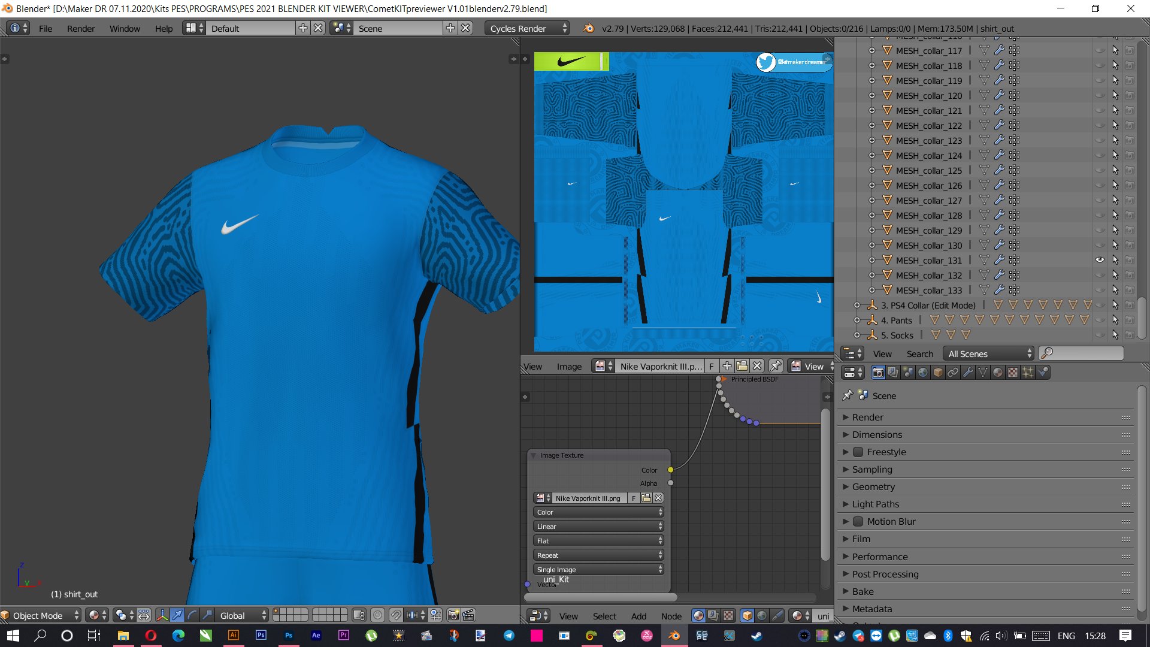Unlink image with X in Image Texture node
This screenshot has height=647, width=1150.
[x=658, y=498]
